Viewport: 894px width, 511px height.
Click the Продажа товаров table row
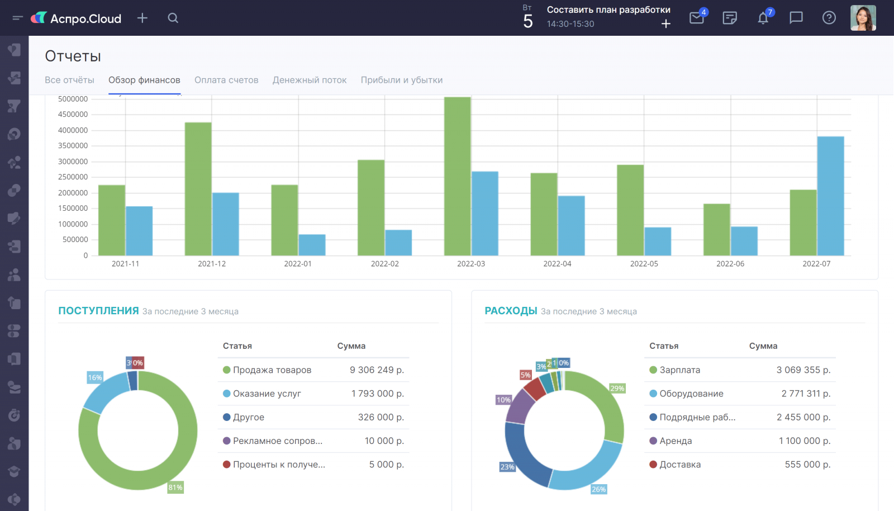[x=313, y=370]
